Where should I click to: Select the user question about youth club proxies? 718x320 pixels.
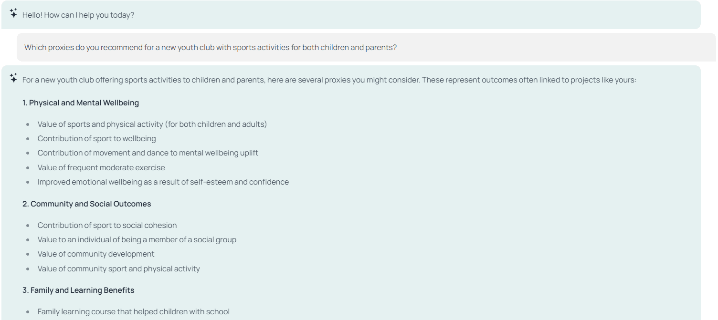(x=210, y=48)
